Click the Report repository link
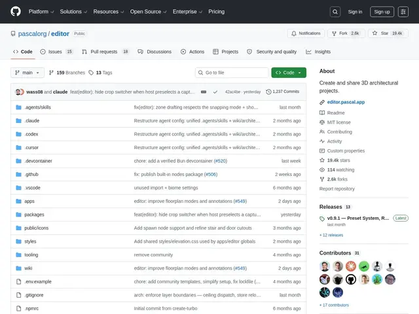 (337, 189)
